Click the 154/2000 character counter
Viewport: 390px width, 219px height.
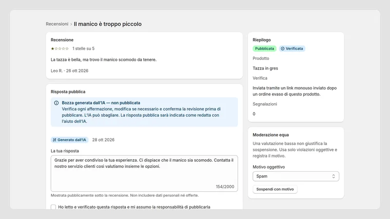tap(225, 187)
